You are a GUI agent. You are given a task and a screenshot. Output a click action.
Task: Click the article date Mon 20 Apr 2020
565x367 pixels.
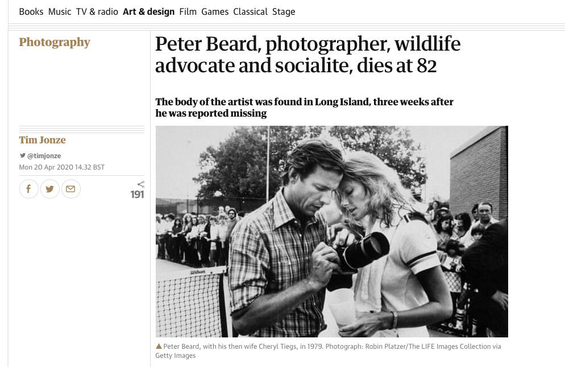click(61, 167)
